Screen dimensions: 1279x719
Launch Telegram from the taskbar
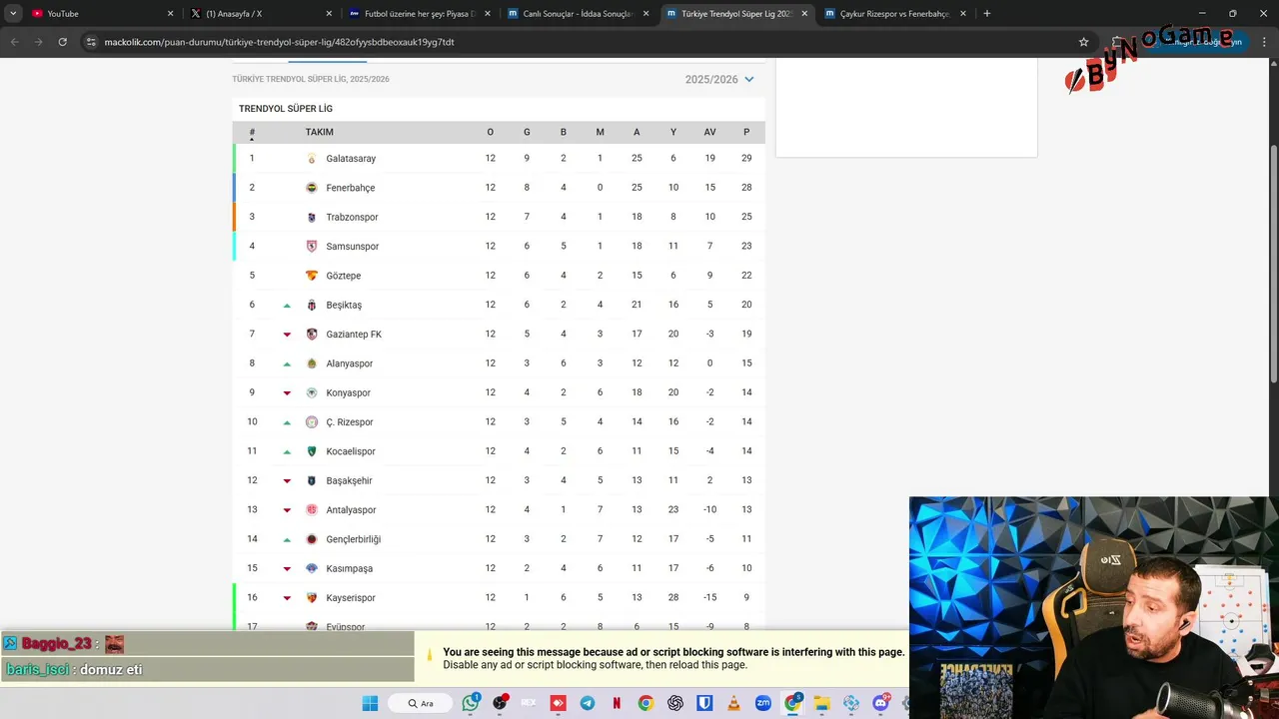[588, 703]
